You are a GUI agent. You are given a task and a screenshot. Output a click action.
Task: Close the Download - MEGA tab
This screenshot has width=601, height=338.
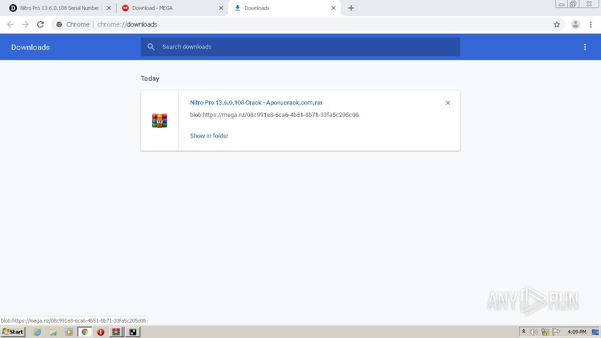[221, 8]
